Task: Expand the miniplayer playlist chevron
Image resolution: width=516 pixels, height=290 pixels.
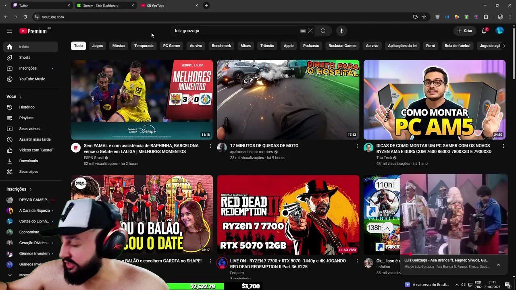Action: [x=498, y=265]
